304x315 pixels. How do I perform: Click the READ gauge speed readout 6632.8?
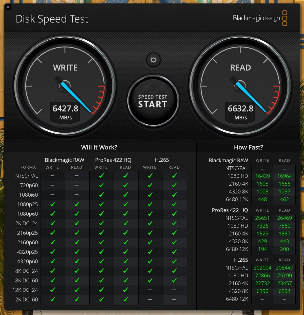tap(240, 109)
